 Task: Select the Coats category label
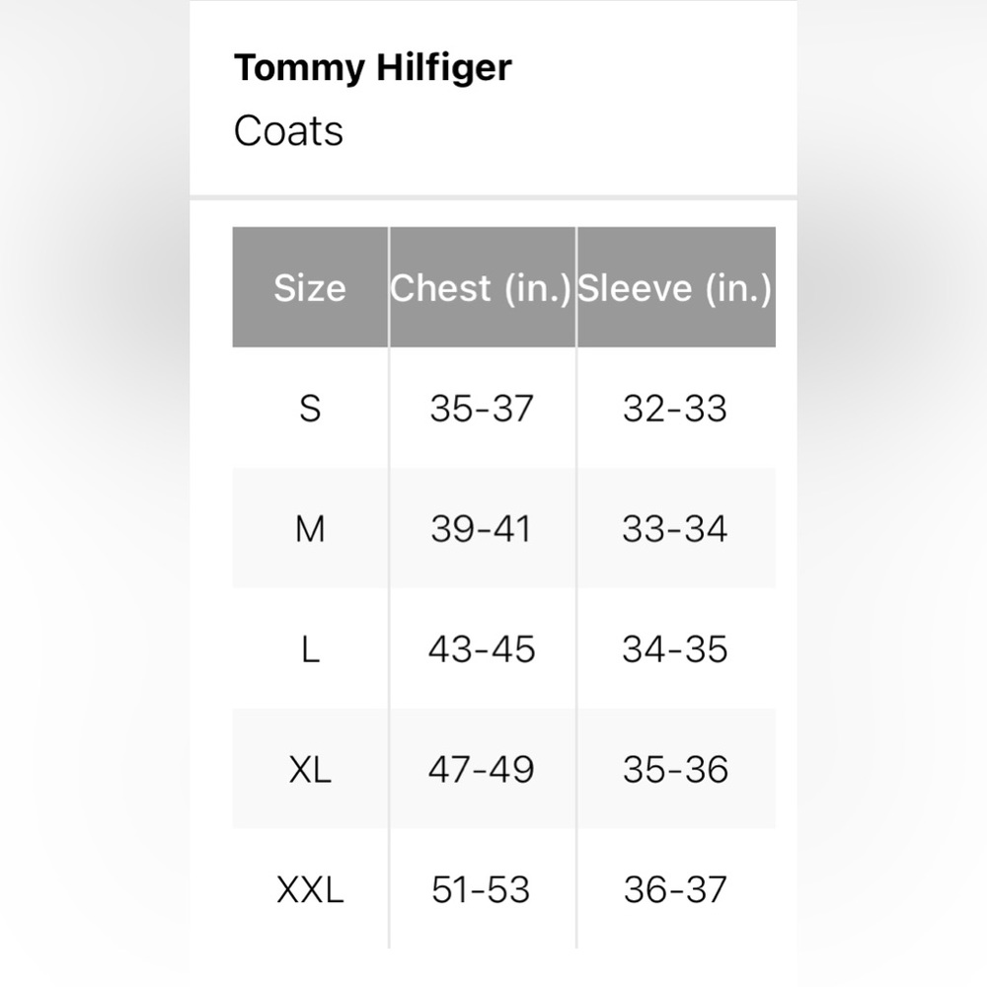coord(288,131)
